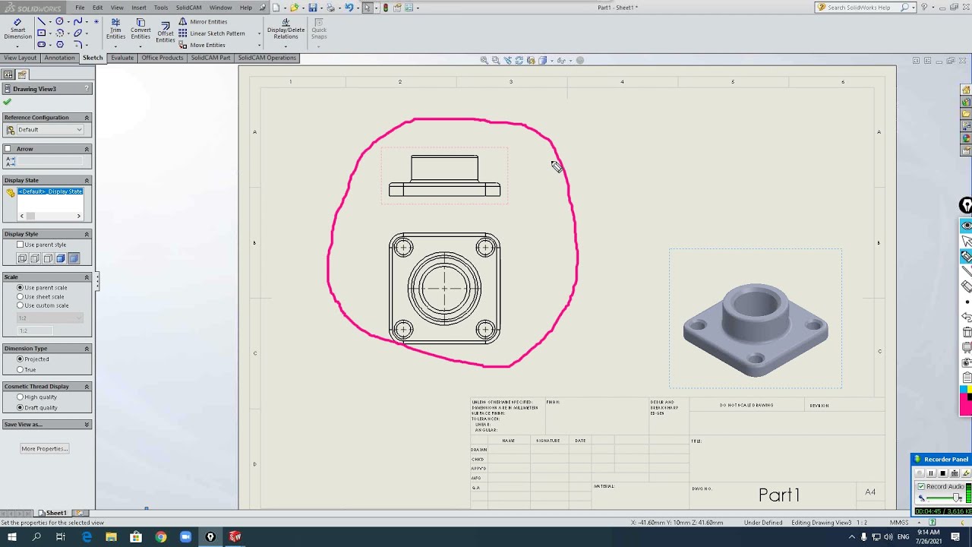Collapse the Dimension Type section
This screenshot has height=547, width=972.
point(87,349)
